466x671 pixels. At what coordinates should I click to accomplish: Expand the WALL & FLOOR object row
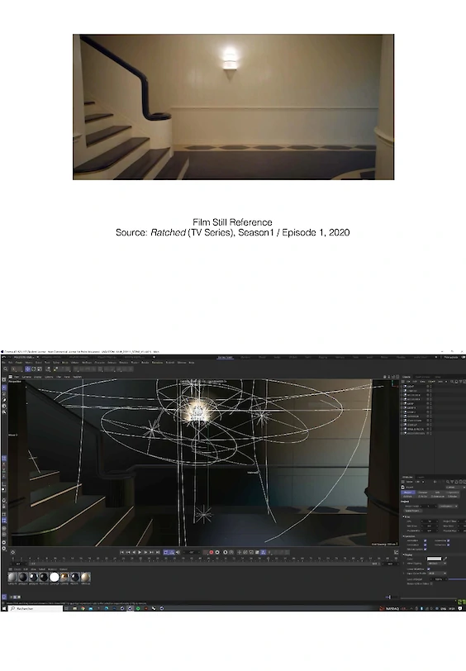pyautogui.click(x=401, y=429)
